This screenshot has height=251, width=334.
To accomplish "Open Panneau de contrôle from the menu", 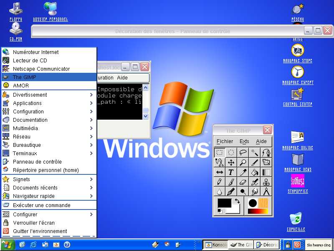I will tap(49, 161).
